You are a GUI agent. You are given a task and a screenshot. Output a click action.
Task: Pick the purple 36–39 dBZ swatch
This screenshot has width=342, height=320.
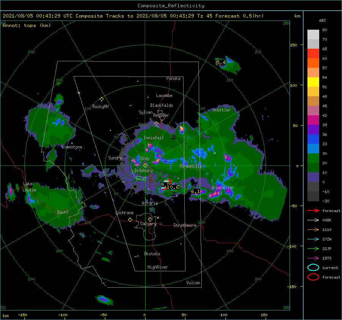(313, 129)
